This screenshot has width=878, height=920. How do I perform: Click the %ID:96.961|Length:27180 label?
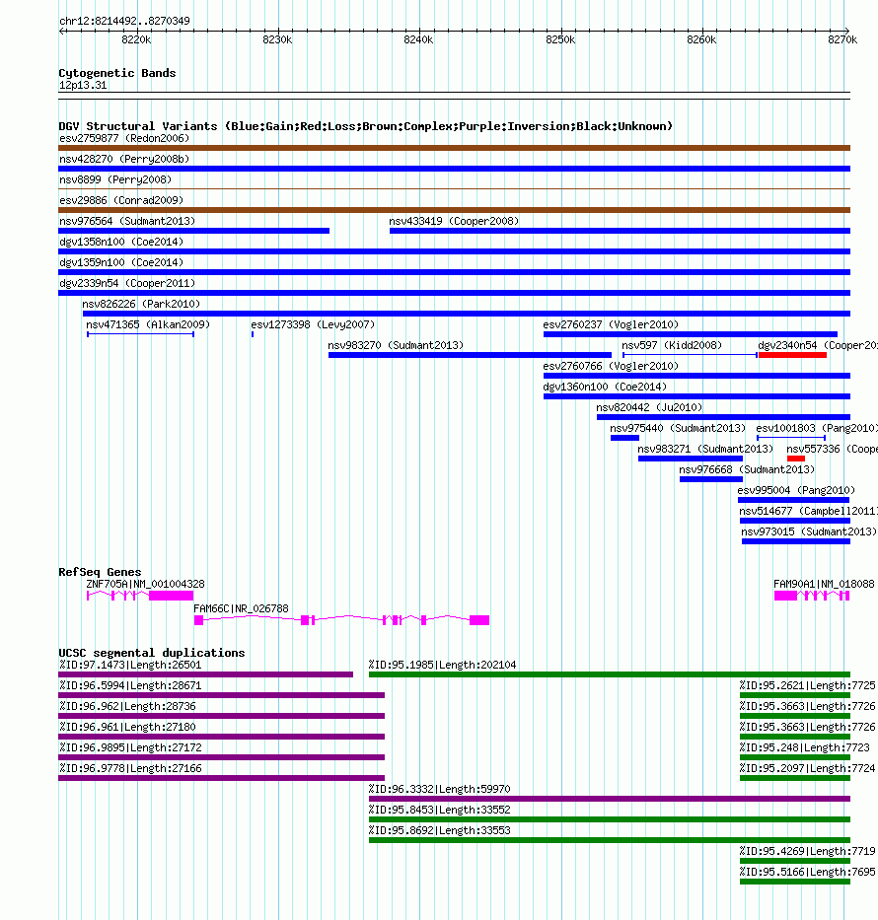tap(127, 727)
